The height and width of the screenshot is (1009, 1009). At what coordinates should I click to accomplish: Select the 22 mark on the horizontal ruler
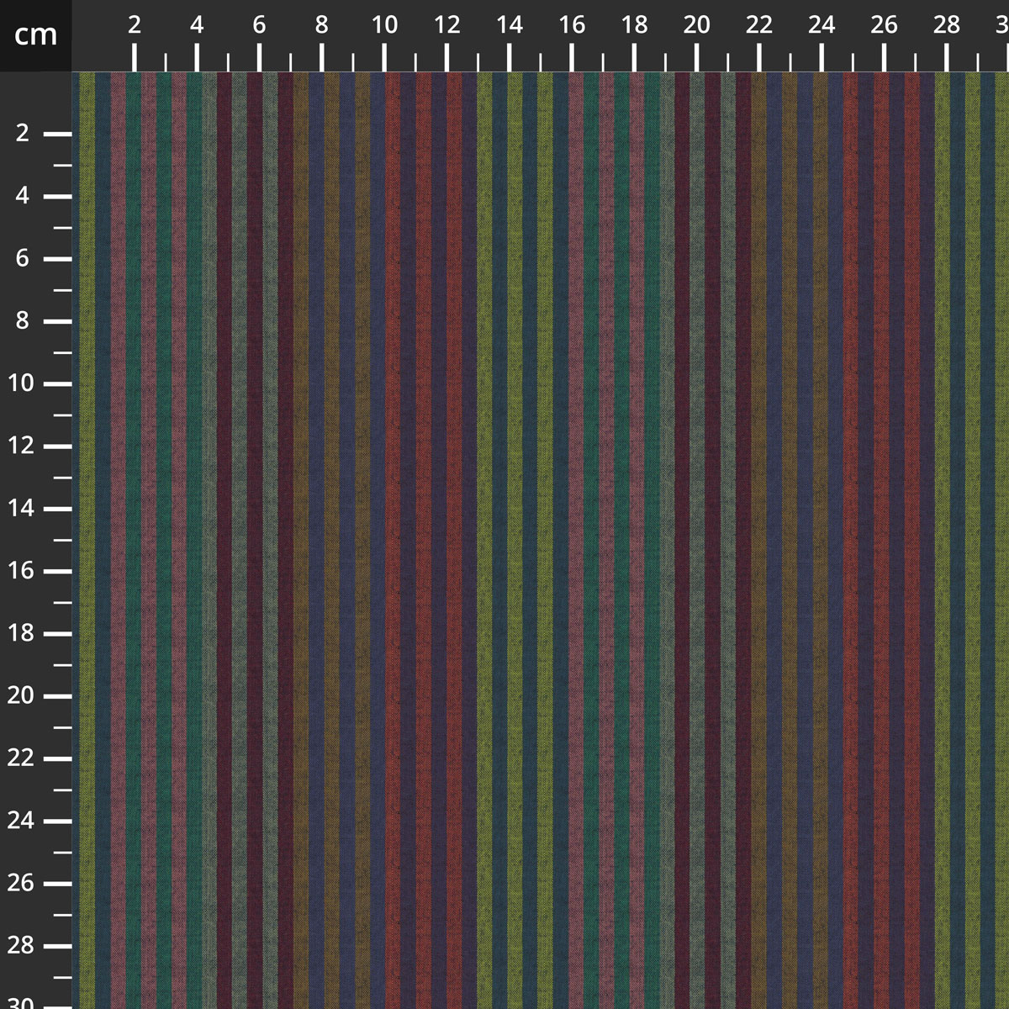(x=759, y=26)
